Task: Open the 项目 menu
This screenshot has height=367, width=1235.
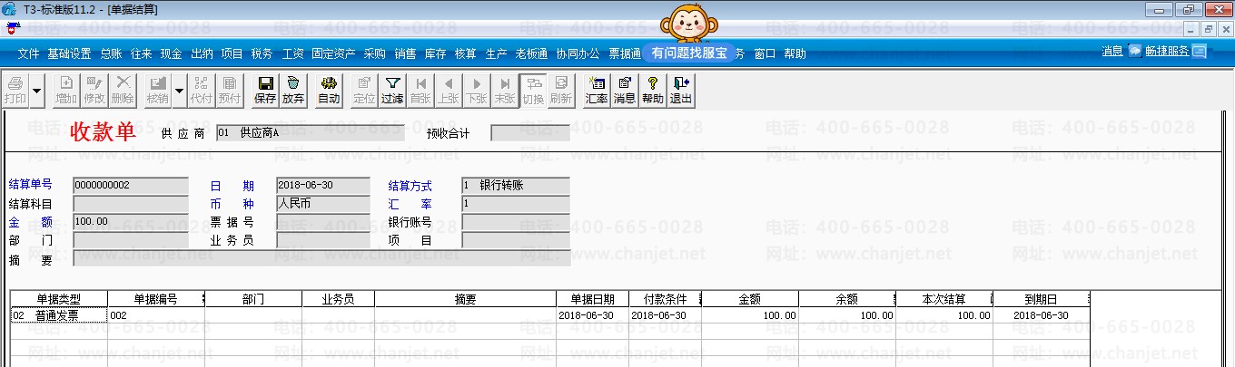Action: 232,53
